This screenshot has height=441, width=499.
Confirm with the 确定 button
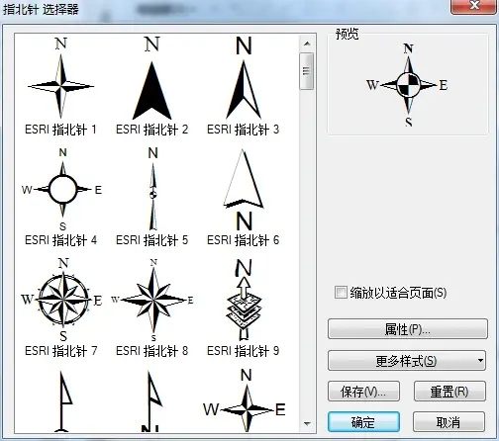point(363,422)
